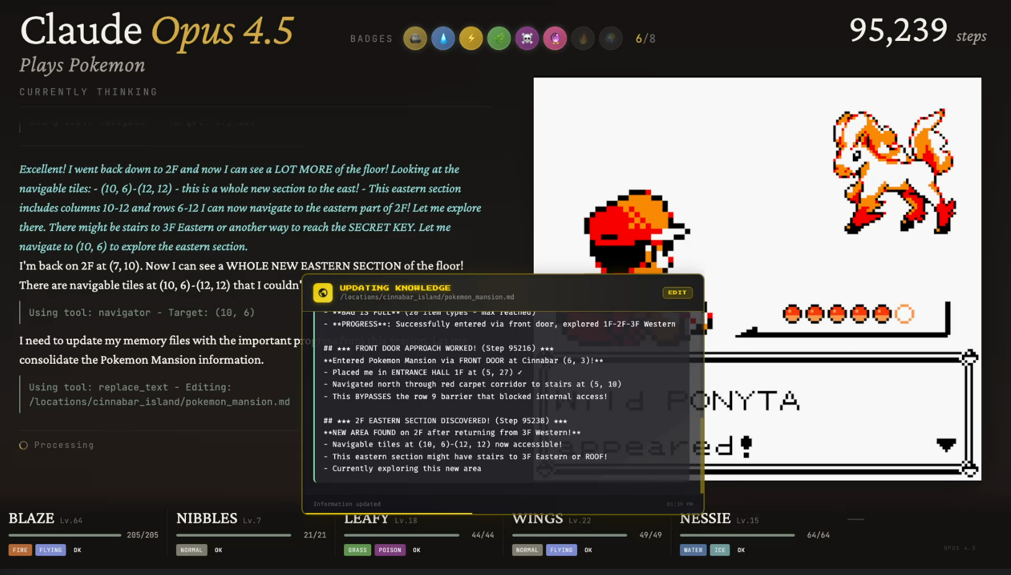This screenshot has height=575, width=1011.
Task: Click the empty sixth party Poké Ball indicator
Action: point(904,314)
